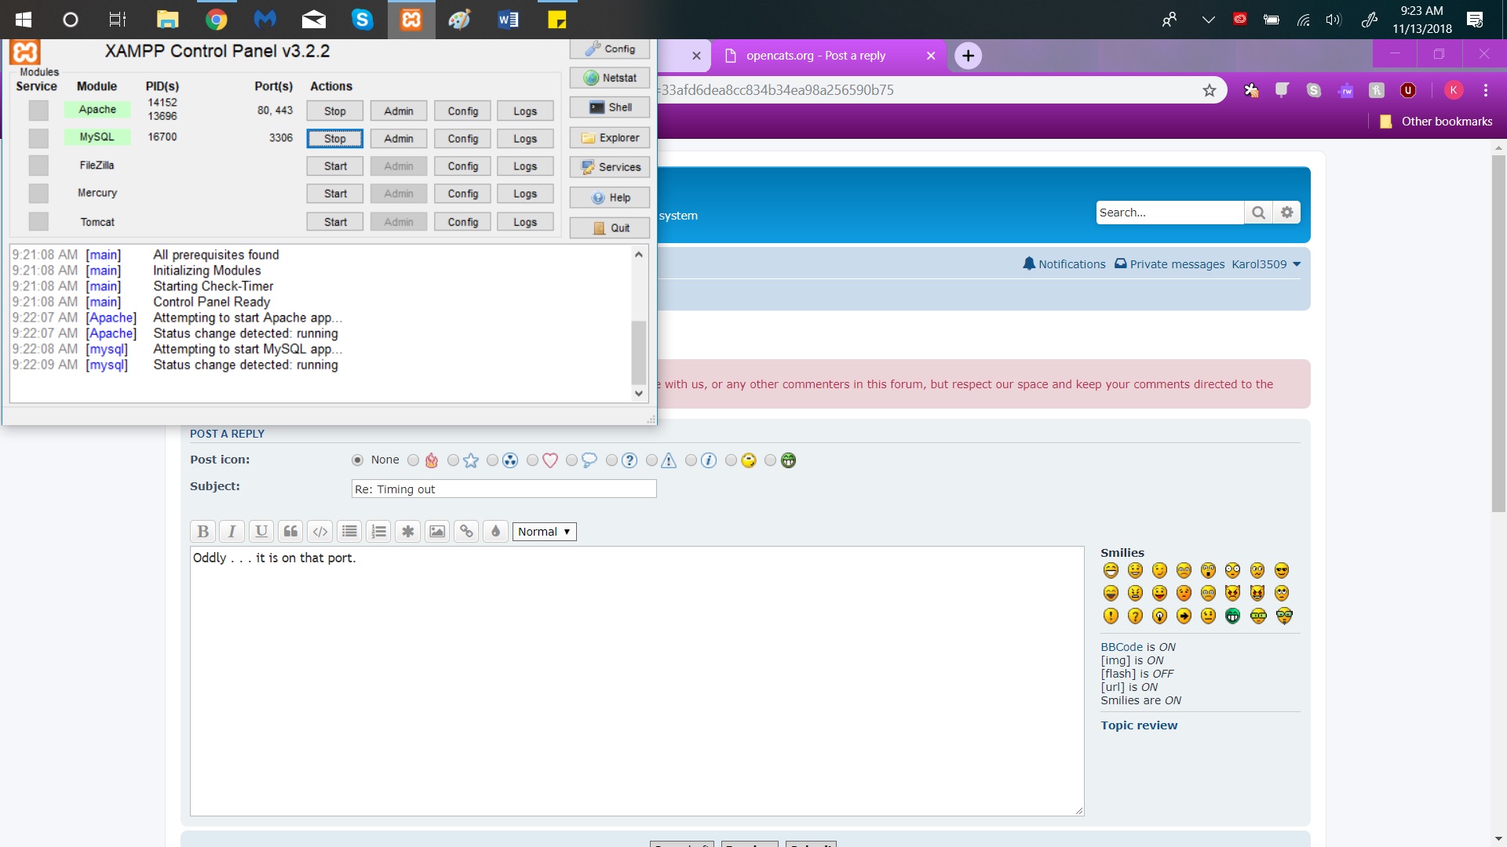
Task: Select the question mark post icon radio
Action: pyautogui.click(x=611, y=460)
